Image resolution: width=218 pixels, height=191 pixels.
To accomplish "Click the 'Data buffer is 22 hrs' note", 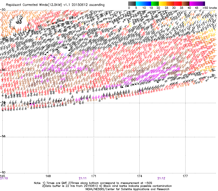I will [107, 186].
